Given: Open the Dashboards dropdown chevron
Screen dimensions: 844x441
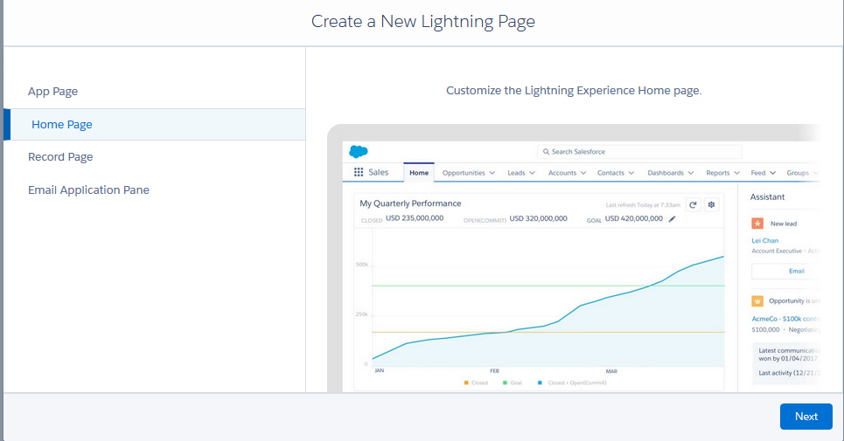Looking at the screenshot, I should point(690,173).
